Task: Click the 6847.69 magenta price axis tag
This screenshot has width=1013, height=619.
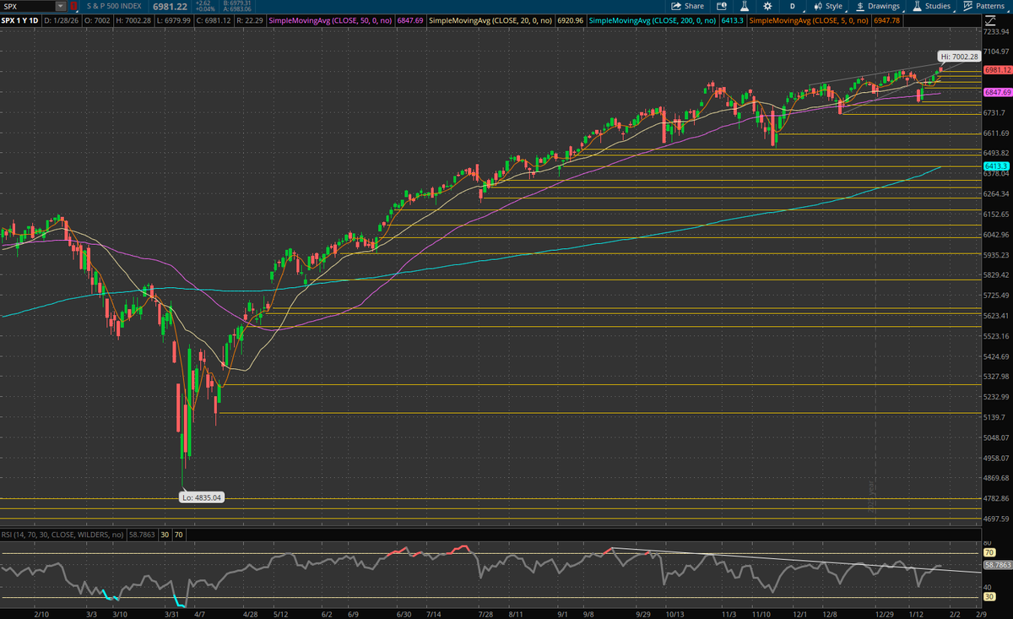Action: [x=996, y=91]
